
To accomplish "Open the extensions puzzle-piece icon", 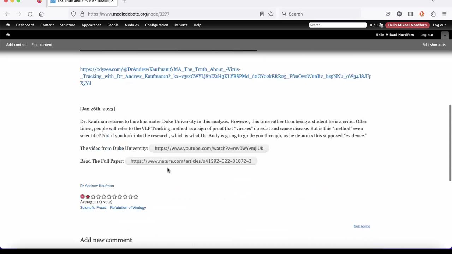I will (433, 14).
